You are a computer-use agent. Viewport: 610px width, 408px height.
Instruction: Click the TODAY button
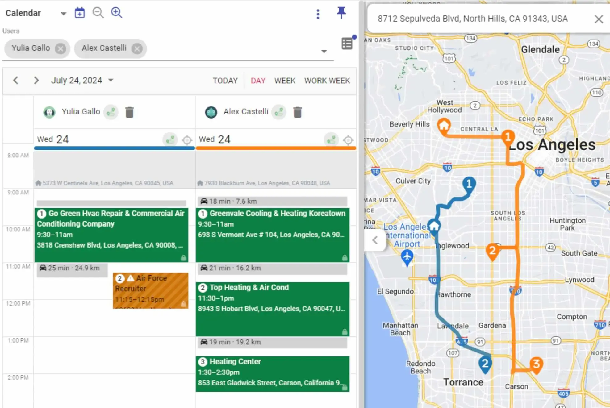coord(225,81)
